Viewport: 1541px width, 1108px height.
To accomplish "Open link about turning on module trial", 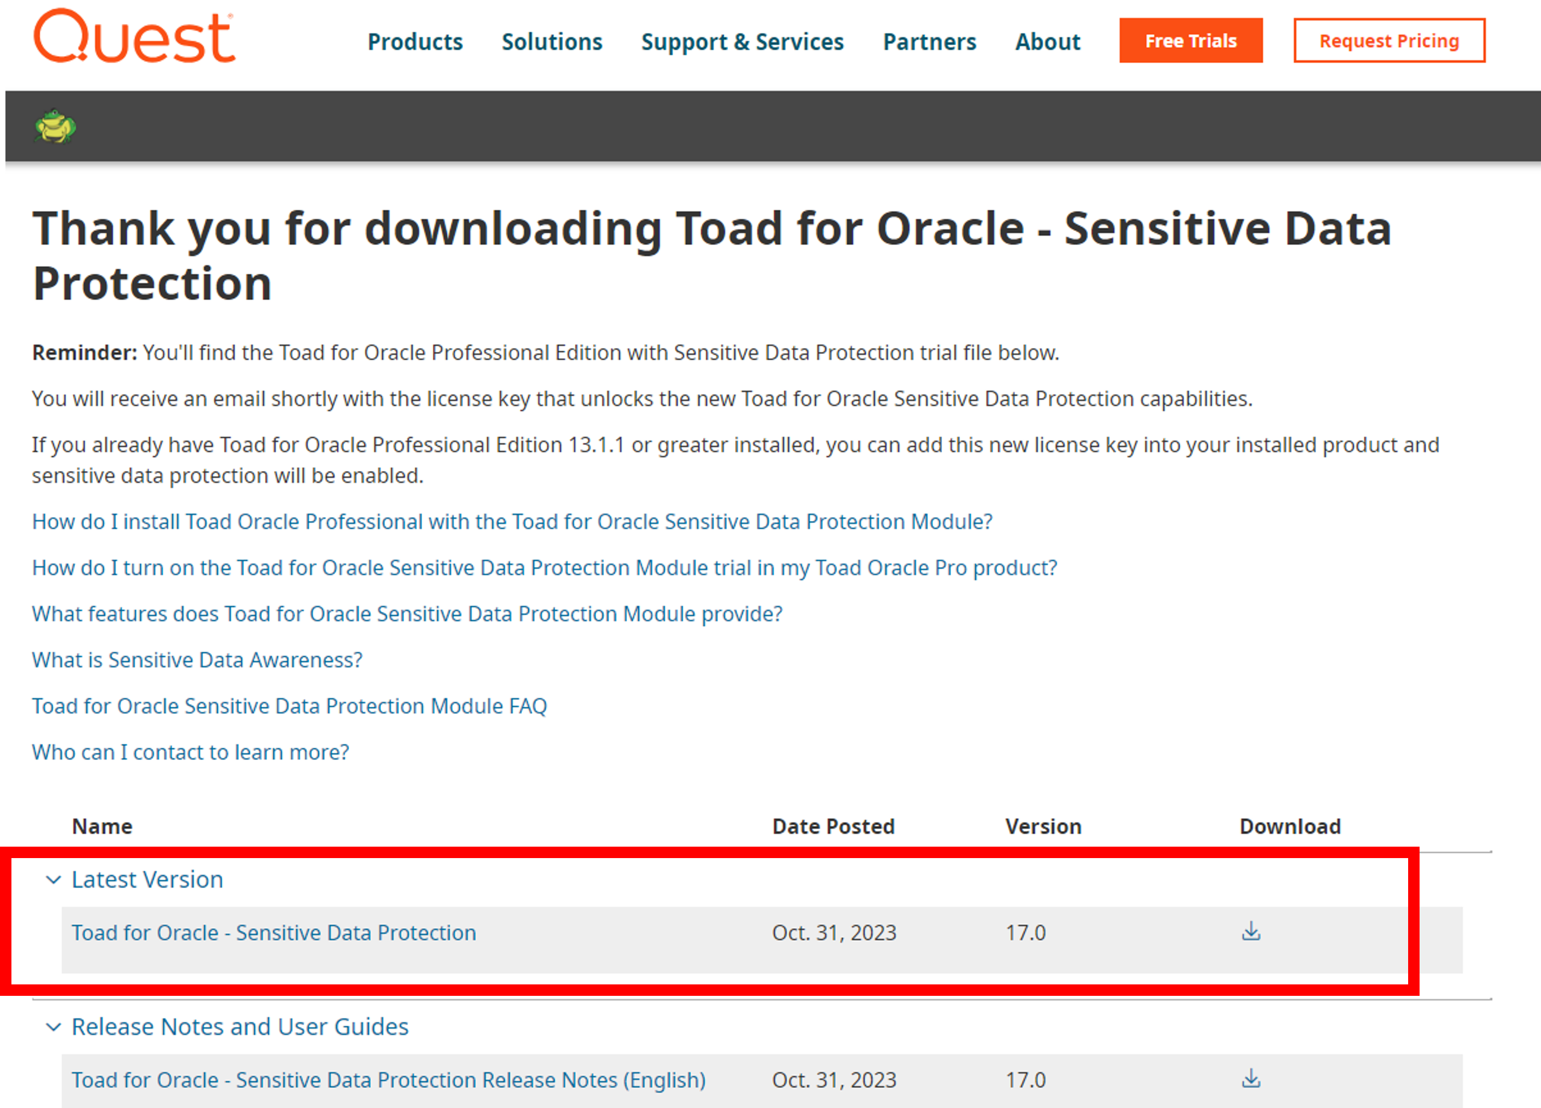I will coord(544,568).
